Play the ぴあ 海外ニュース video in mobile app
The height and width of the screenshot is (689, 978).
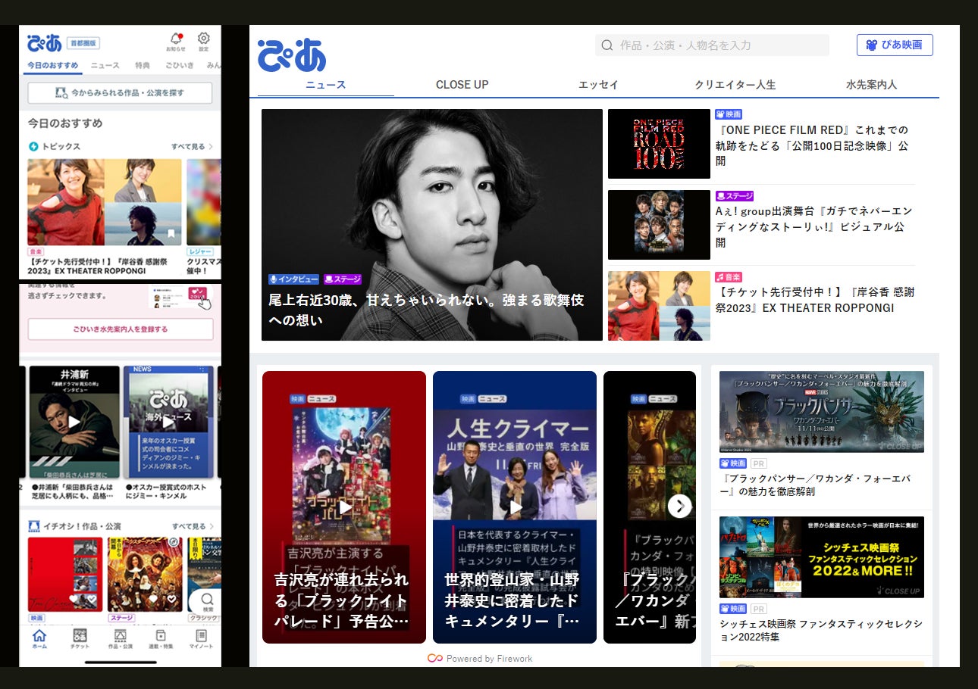point(168,422)
